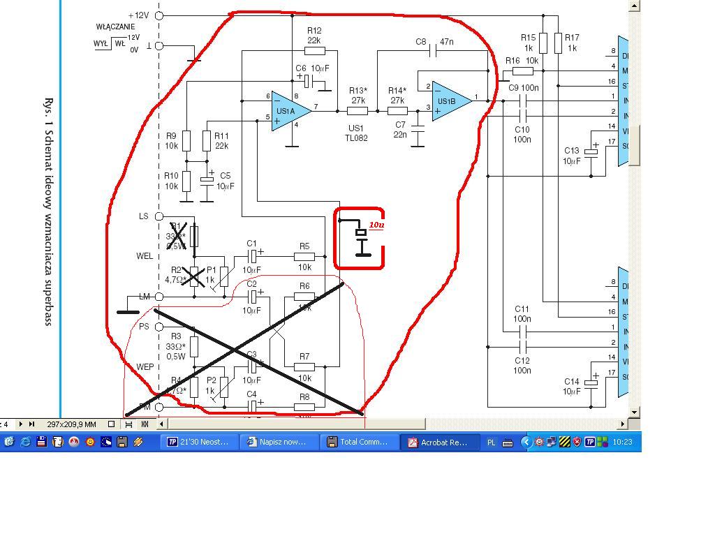Viewport: 715px width, 536px height.
Task: Click the 10:23 system clock
Action: [x=622, y=442]
